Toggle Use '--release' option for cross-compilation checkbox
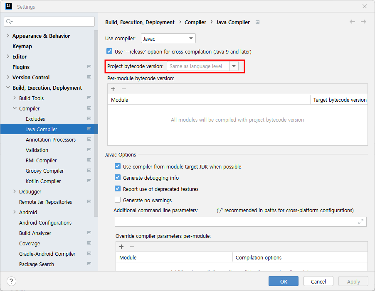Image resolution: width=375 pixels, height=291 pixels. tap(109, 51)
